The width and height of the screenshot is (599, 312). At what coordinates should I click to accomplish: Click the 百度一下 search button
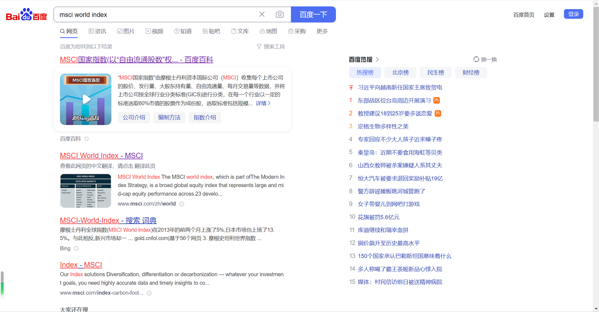(313, 14)
